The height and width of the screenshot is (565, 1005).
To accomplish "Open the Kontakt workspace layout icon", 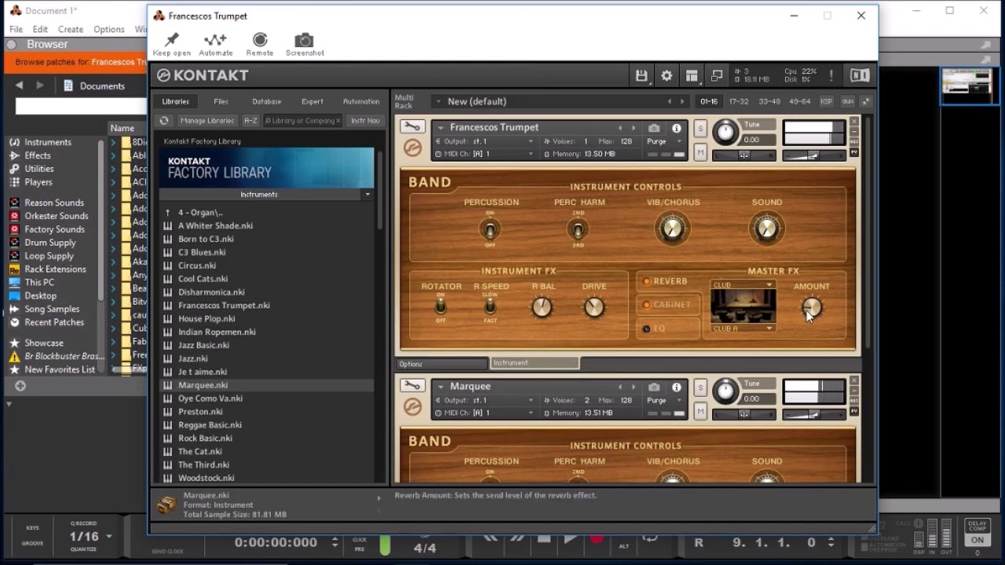I will pyautogui.click(x=692, y=75).
